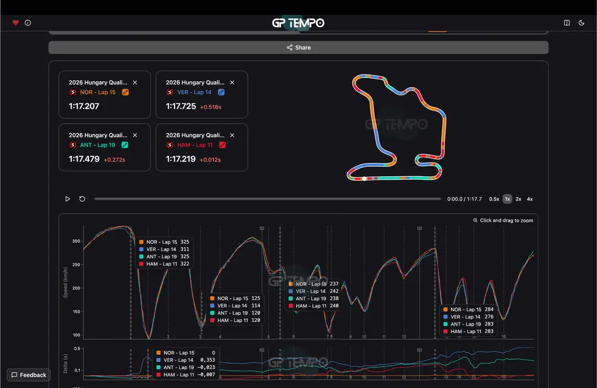Open the info circle icon
Image resolution: width=597 pixels, height=388 pixels.
click(x=28, y=23)
